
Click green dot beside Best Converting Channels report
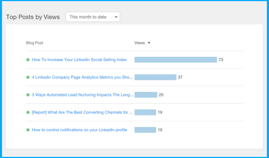click(28, 112)
